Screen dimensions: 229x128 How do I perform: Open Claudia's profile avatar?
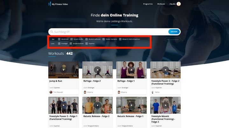[x=178, y=4]
